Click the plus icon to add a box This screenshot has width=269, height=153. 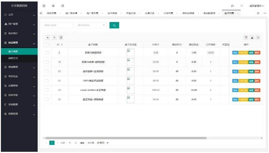tap(48, 38)
